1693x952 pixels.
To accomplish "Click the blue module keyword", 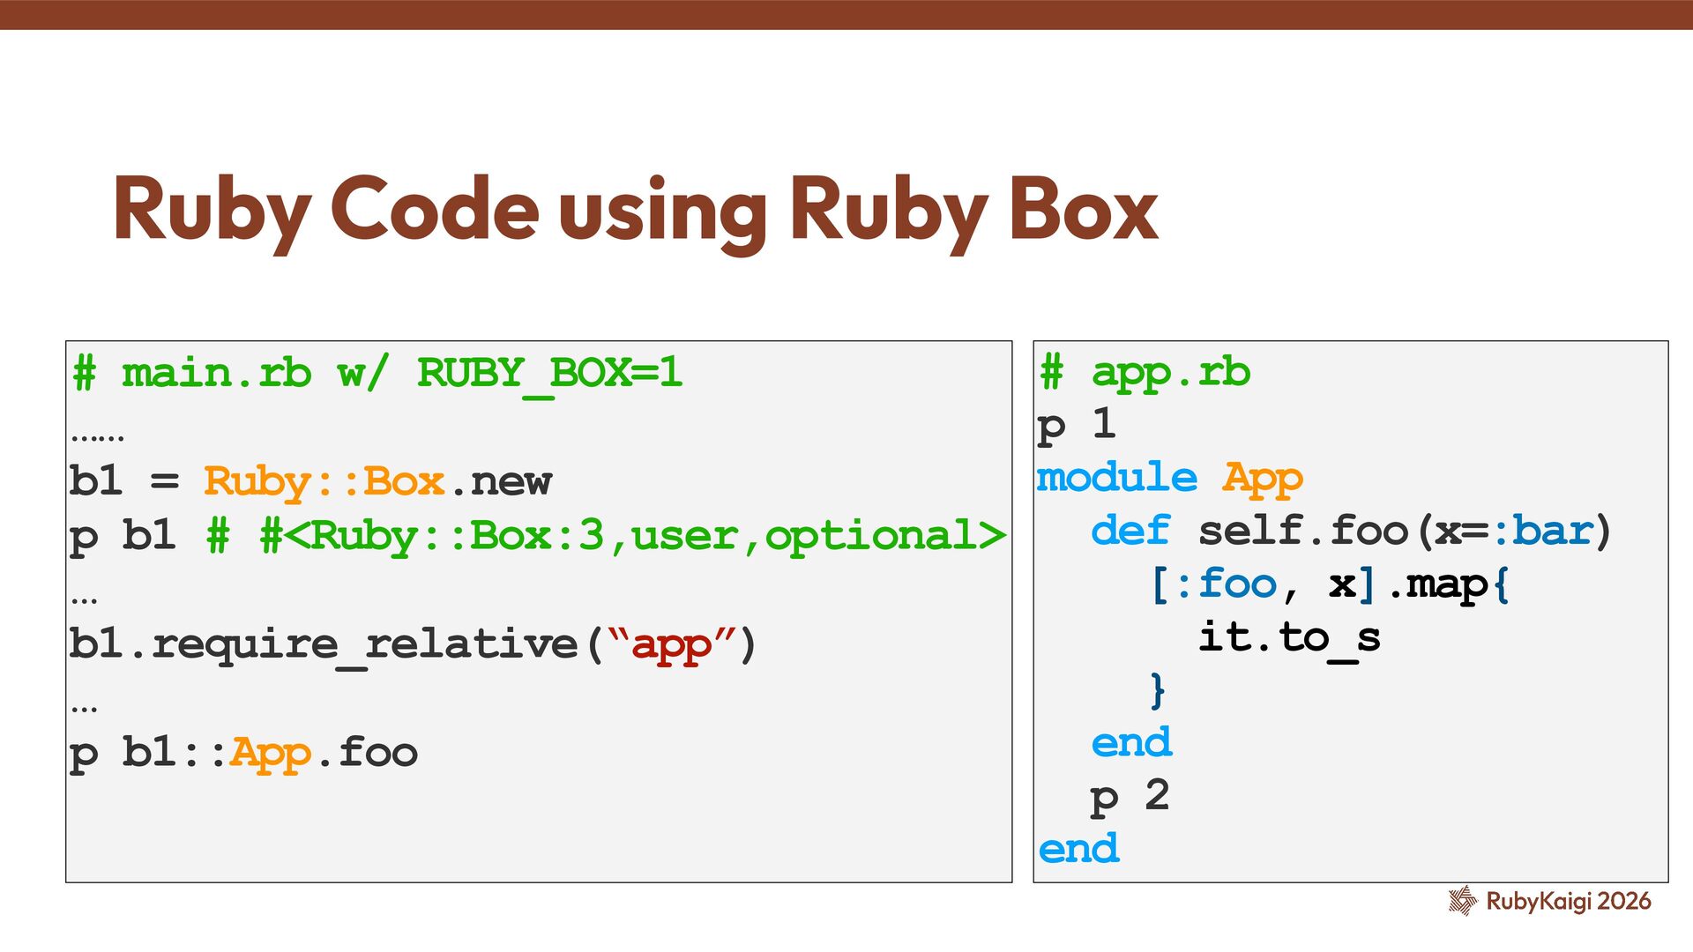I will pyautogui.click(x=1116, y=479).
